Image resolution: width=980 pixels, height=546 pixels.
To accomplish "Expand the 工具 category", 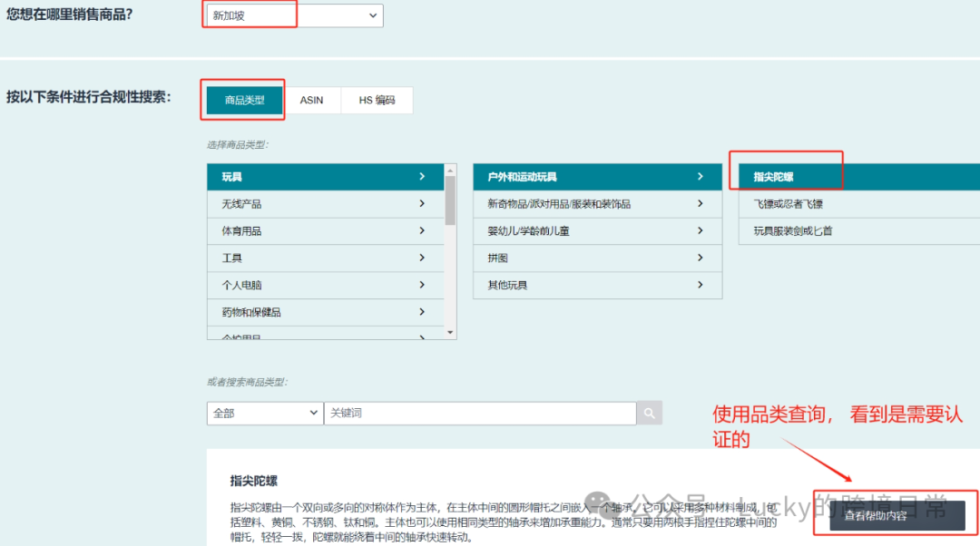I will tap(325, 258).
